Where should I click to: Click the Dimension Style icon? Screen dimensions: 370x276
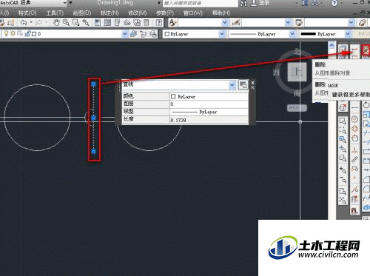(x=236, y=23)
